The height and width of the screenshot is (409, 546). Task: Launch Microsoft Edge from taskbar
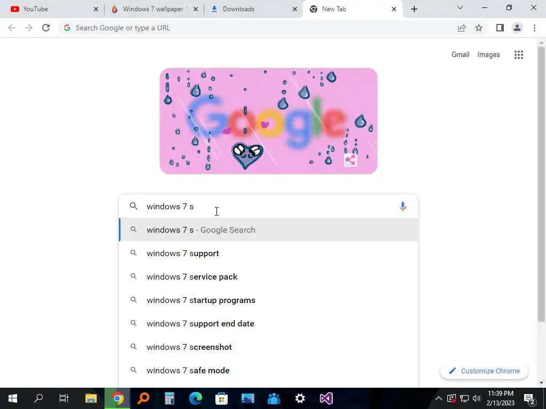click(195, 398)
